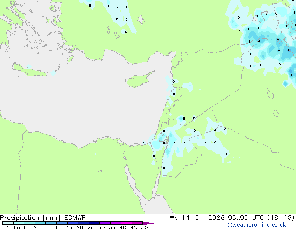Click the "ECMWF" model label
This screenshot has width=296, height=229.
tap(75, 218)
